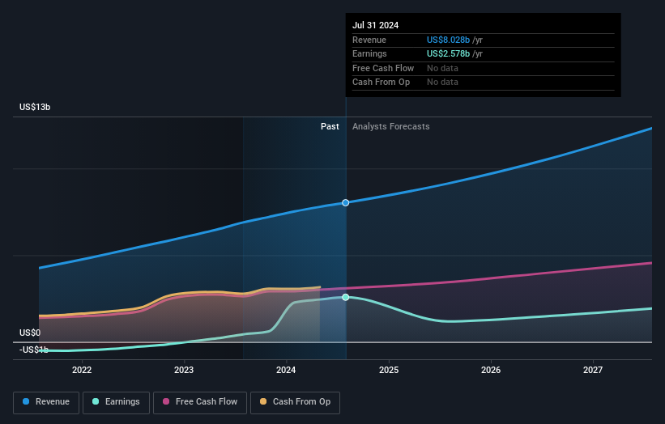Click the 'Earnings' row label in tooltip
Image resolution: width=665 pixels, height=424 pixels.
click(369, 53)
